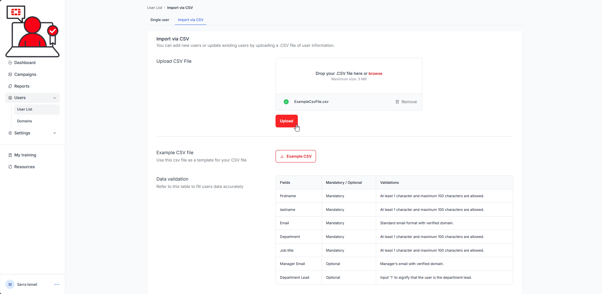The width and height of the screenshot is (602, 294).
Task: Select User List under Users
Action: (x=37, y=110)
